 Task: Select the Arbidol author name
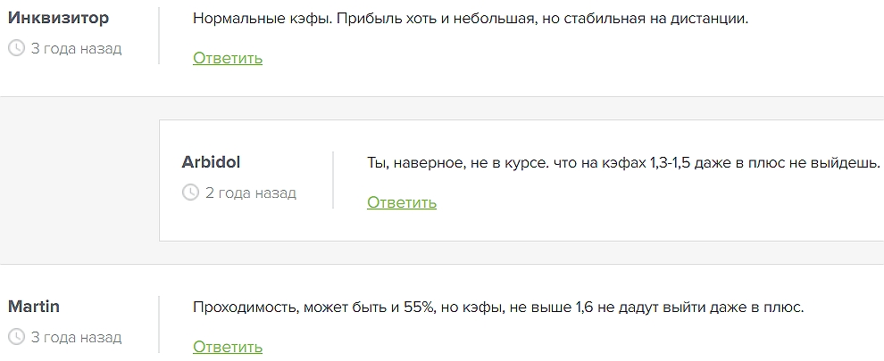pos(211,162)
